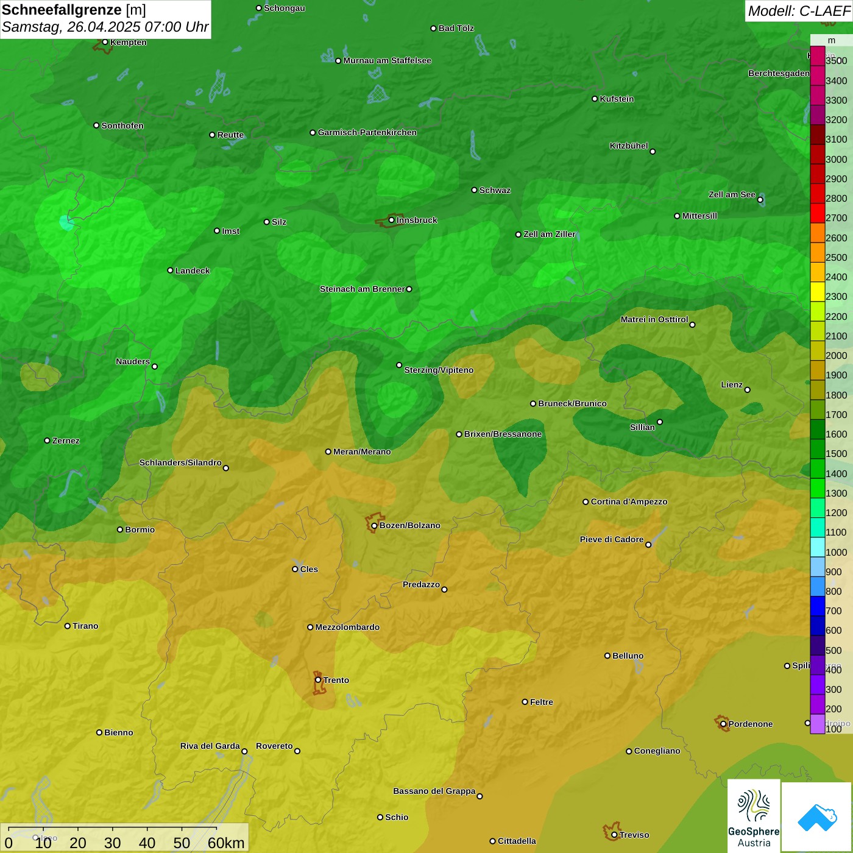853x853 pixels.
Task: Click the Zell am See marker dot
Action: click(760, 199)
